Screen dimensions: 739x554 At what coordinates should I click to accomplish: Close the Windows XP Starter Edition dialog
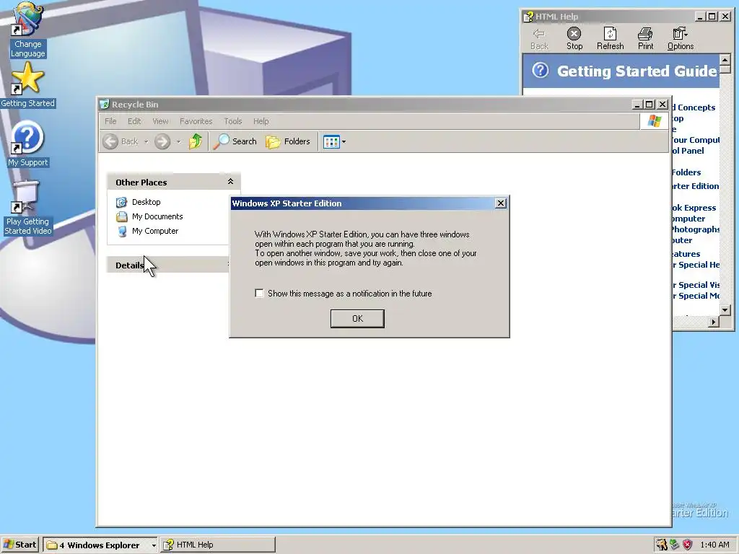coord(501,203)
